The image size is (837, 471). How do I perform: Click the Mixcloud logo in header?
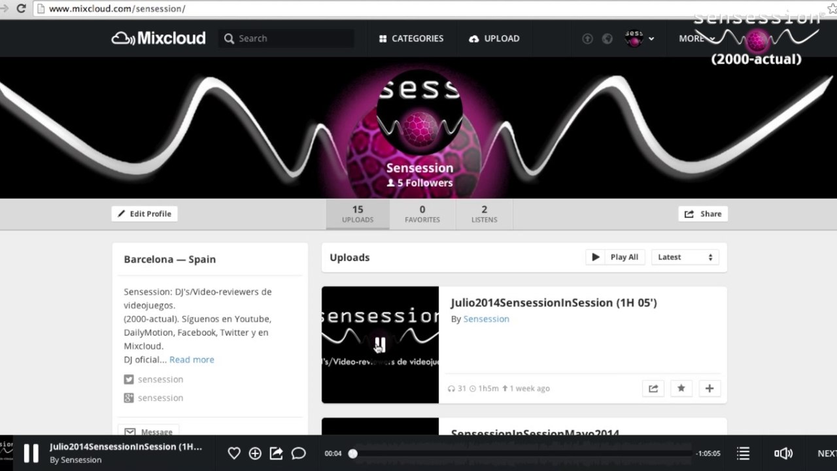158,39
